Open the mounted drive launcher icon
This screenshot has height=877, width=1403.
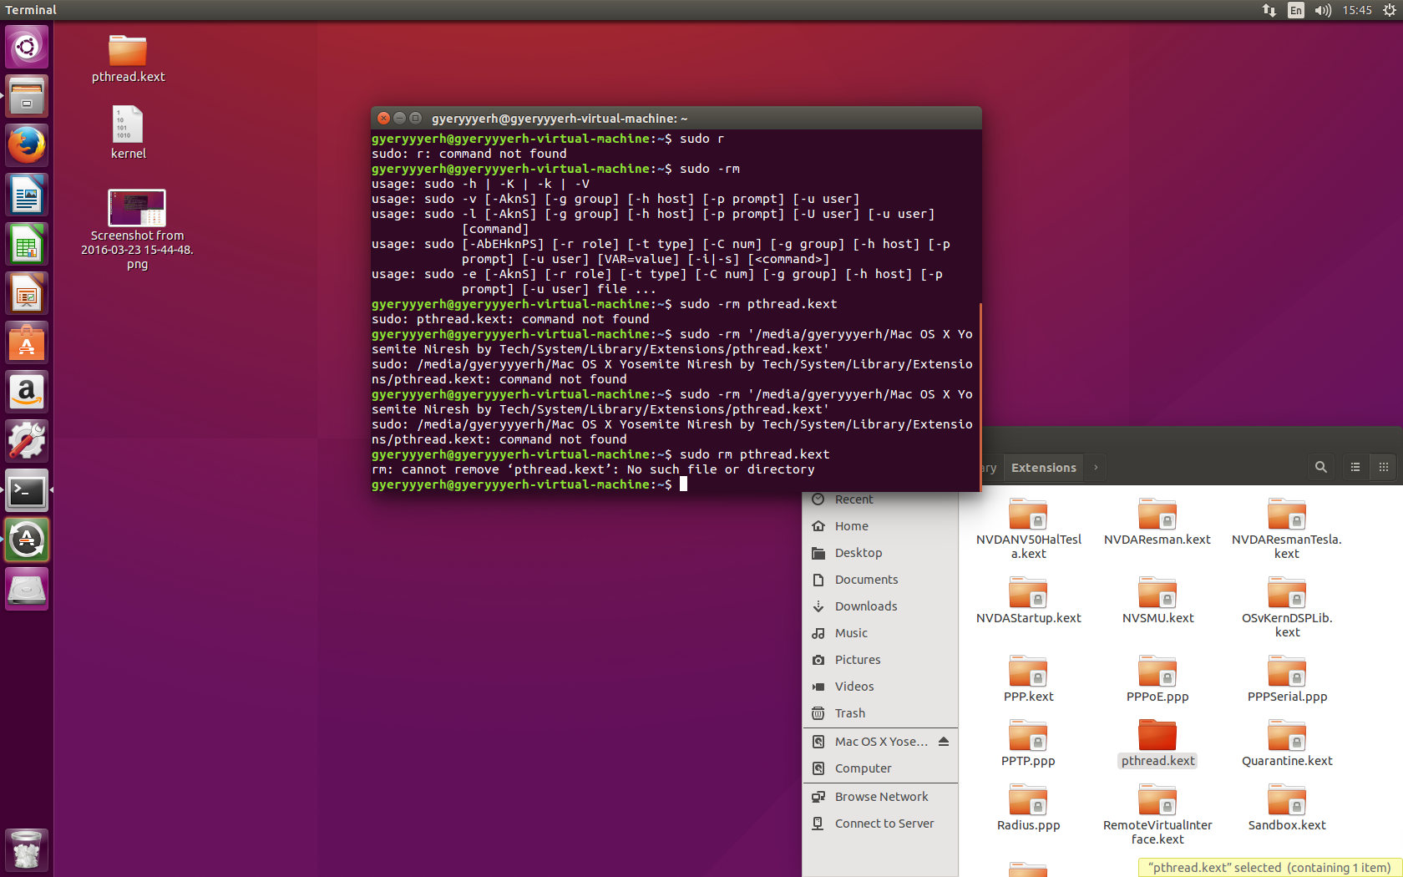(x=27, y=589)
